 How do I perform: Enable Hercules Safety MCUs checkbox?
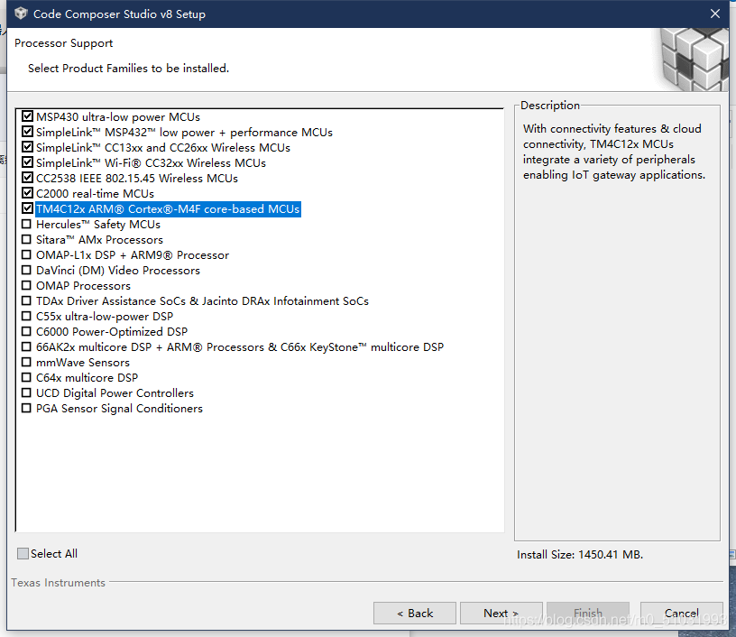click(x=27, y=225)
